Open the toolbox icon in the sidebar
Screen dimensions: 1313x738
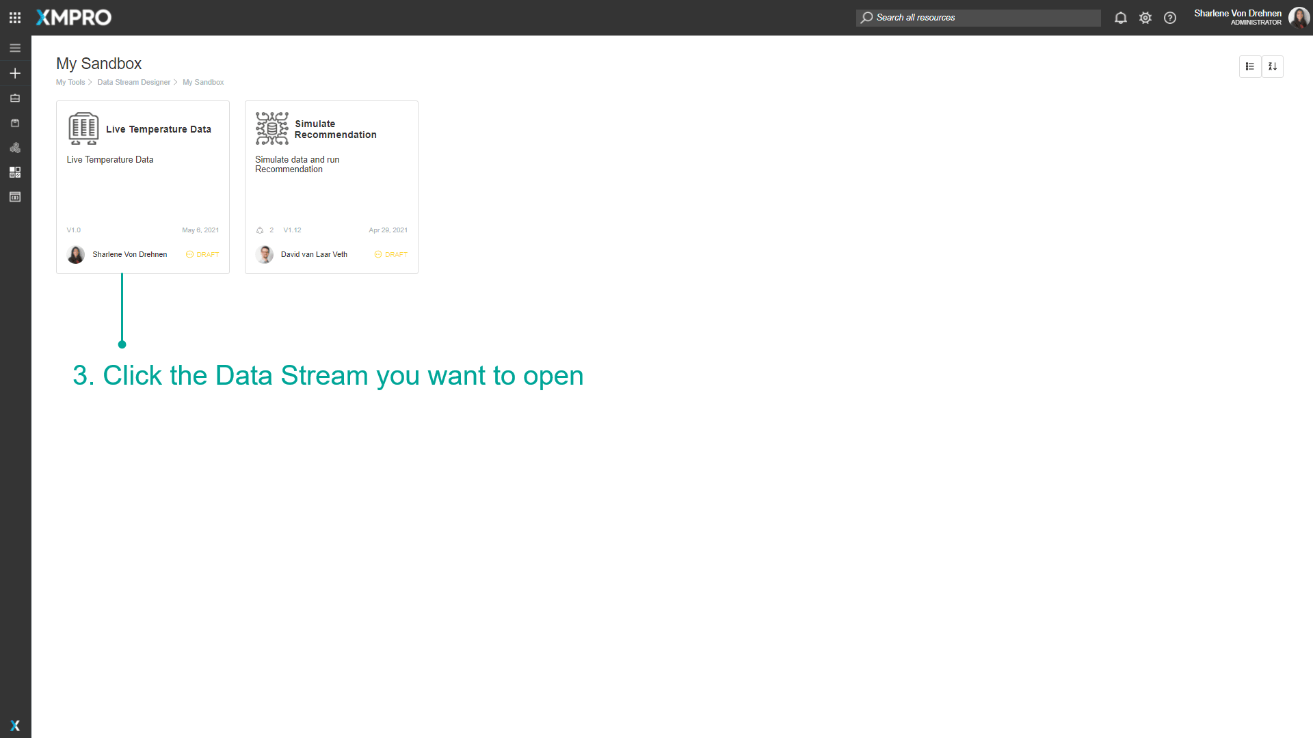click(14, 98)
